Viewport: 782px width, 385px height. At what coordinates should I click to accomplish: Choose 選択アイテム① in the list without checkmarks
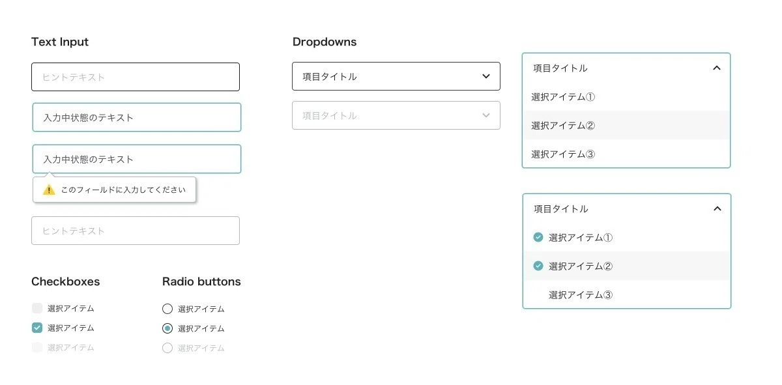point(626,97)
